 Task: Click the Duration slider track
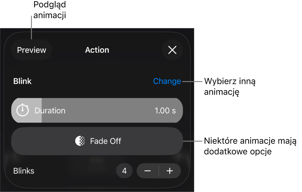tap(111, 111)
